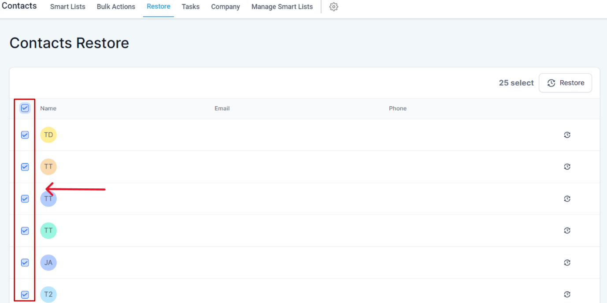The width and height of the screenshot is (607, 303).
Task: Open the Manage Smart Lists tab
Action: (x=282, y=7)
